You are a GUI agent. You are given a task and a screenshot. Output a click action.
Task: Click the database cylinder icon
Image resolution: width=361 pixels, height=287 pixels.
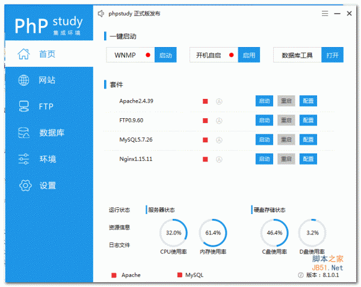coord(23,133)
